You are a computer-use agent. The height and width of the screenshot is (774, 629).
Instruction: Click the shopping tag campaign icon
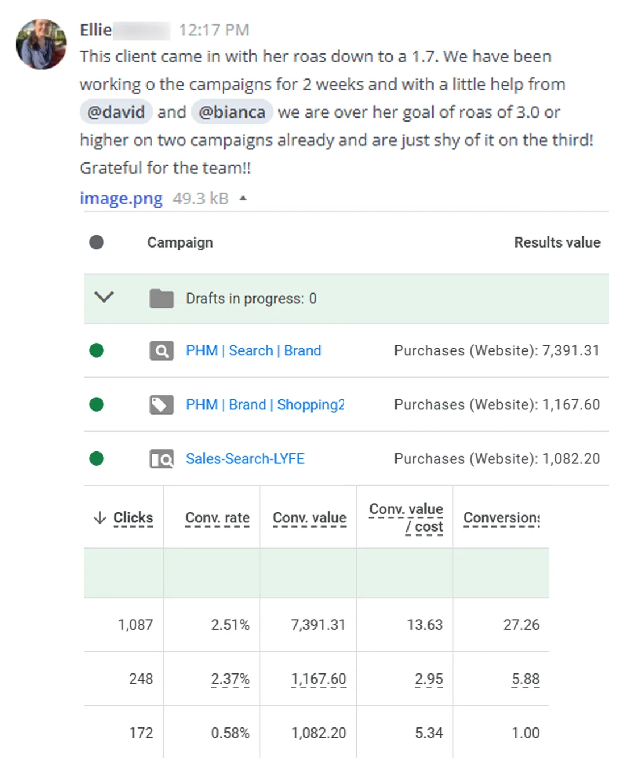click(x=161, y=405)
